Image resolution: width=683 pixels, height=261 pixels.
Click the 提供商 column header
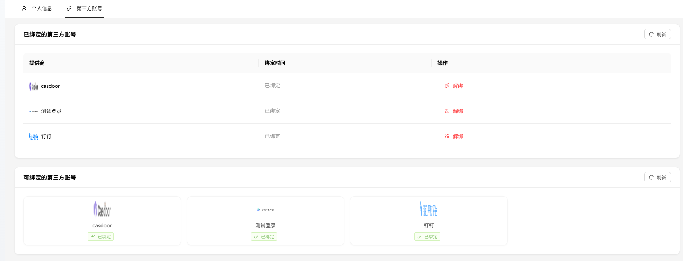(x=37, y=63)
